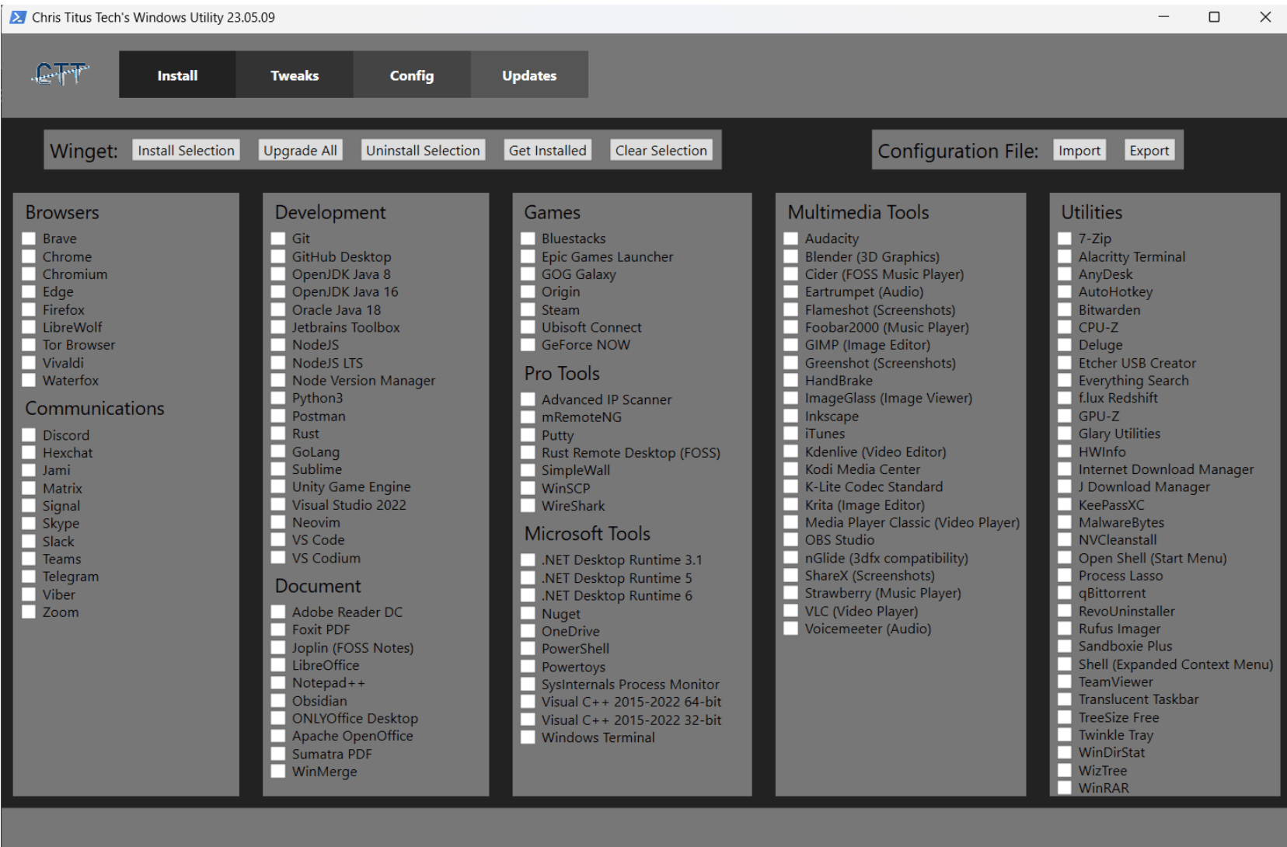Enable GitHub Desktop checkbox

pyautogui.click(x=278, y=256)
